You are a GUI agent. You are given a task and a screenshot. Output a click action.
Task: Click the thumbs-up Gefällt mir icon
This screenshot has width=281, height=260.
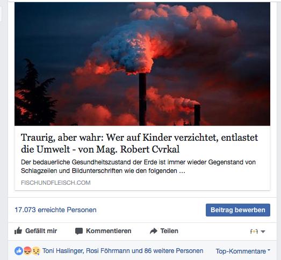pyautogui.click(x=18, y=231)
